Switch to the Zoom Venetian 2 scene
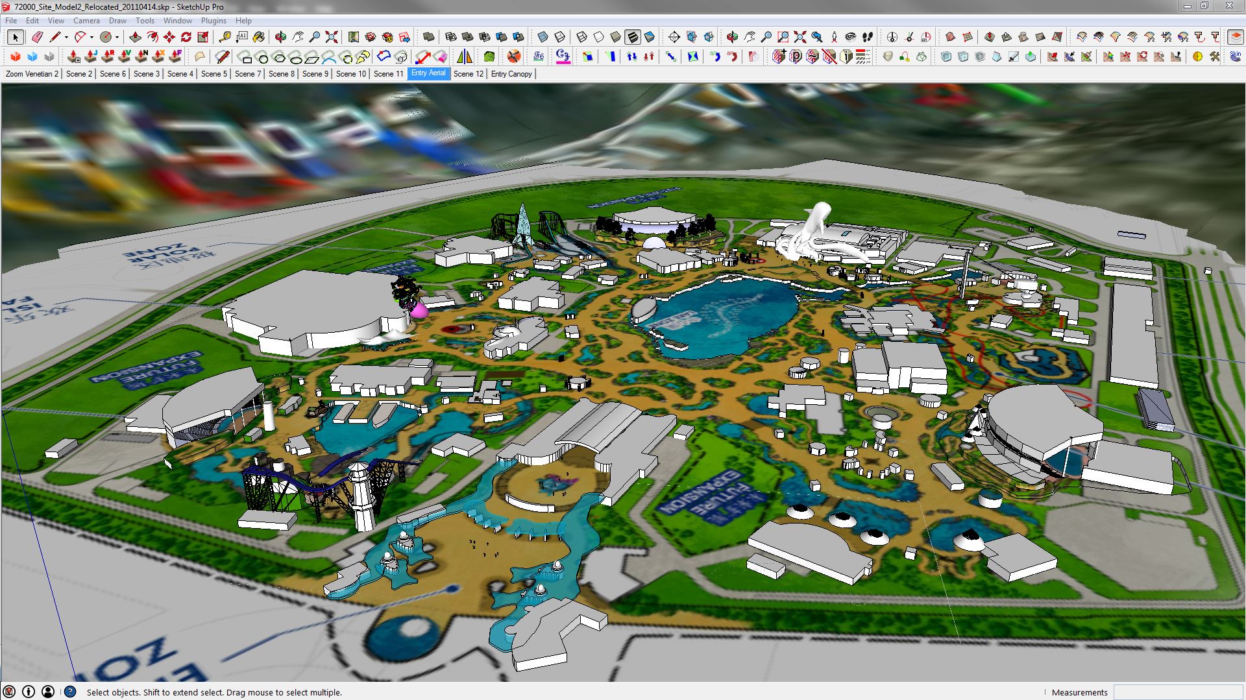The width and height of the screenshot is (1246, 700). [x=32, y=74]
